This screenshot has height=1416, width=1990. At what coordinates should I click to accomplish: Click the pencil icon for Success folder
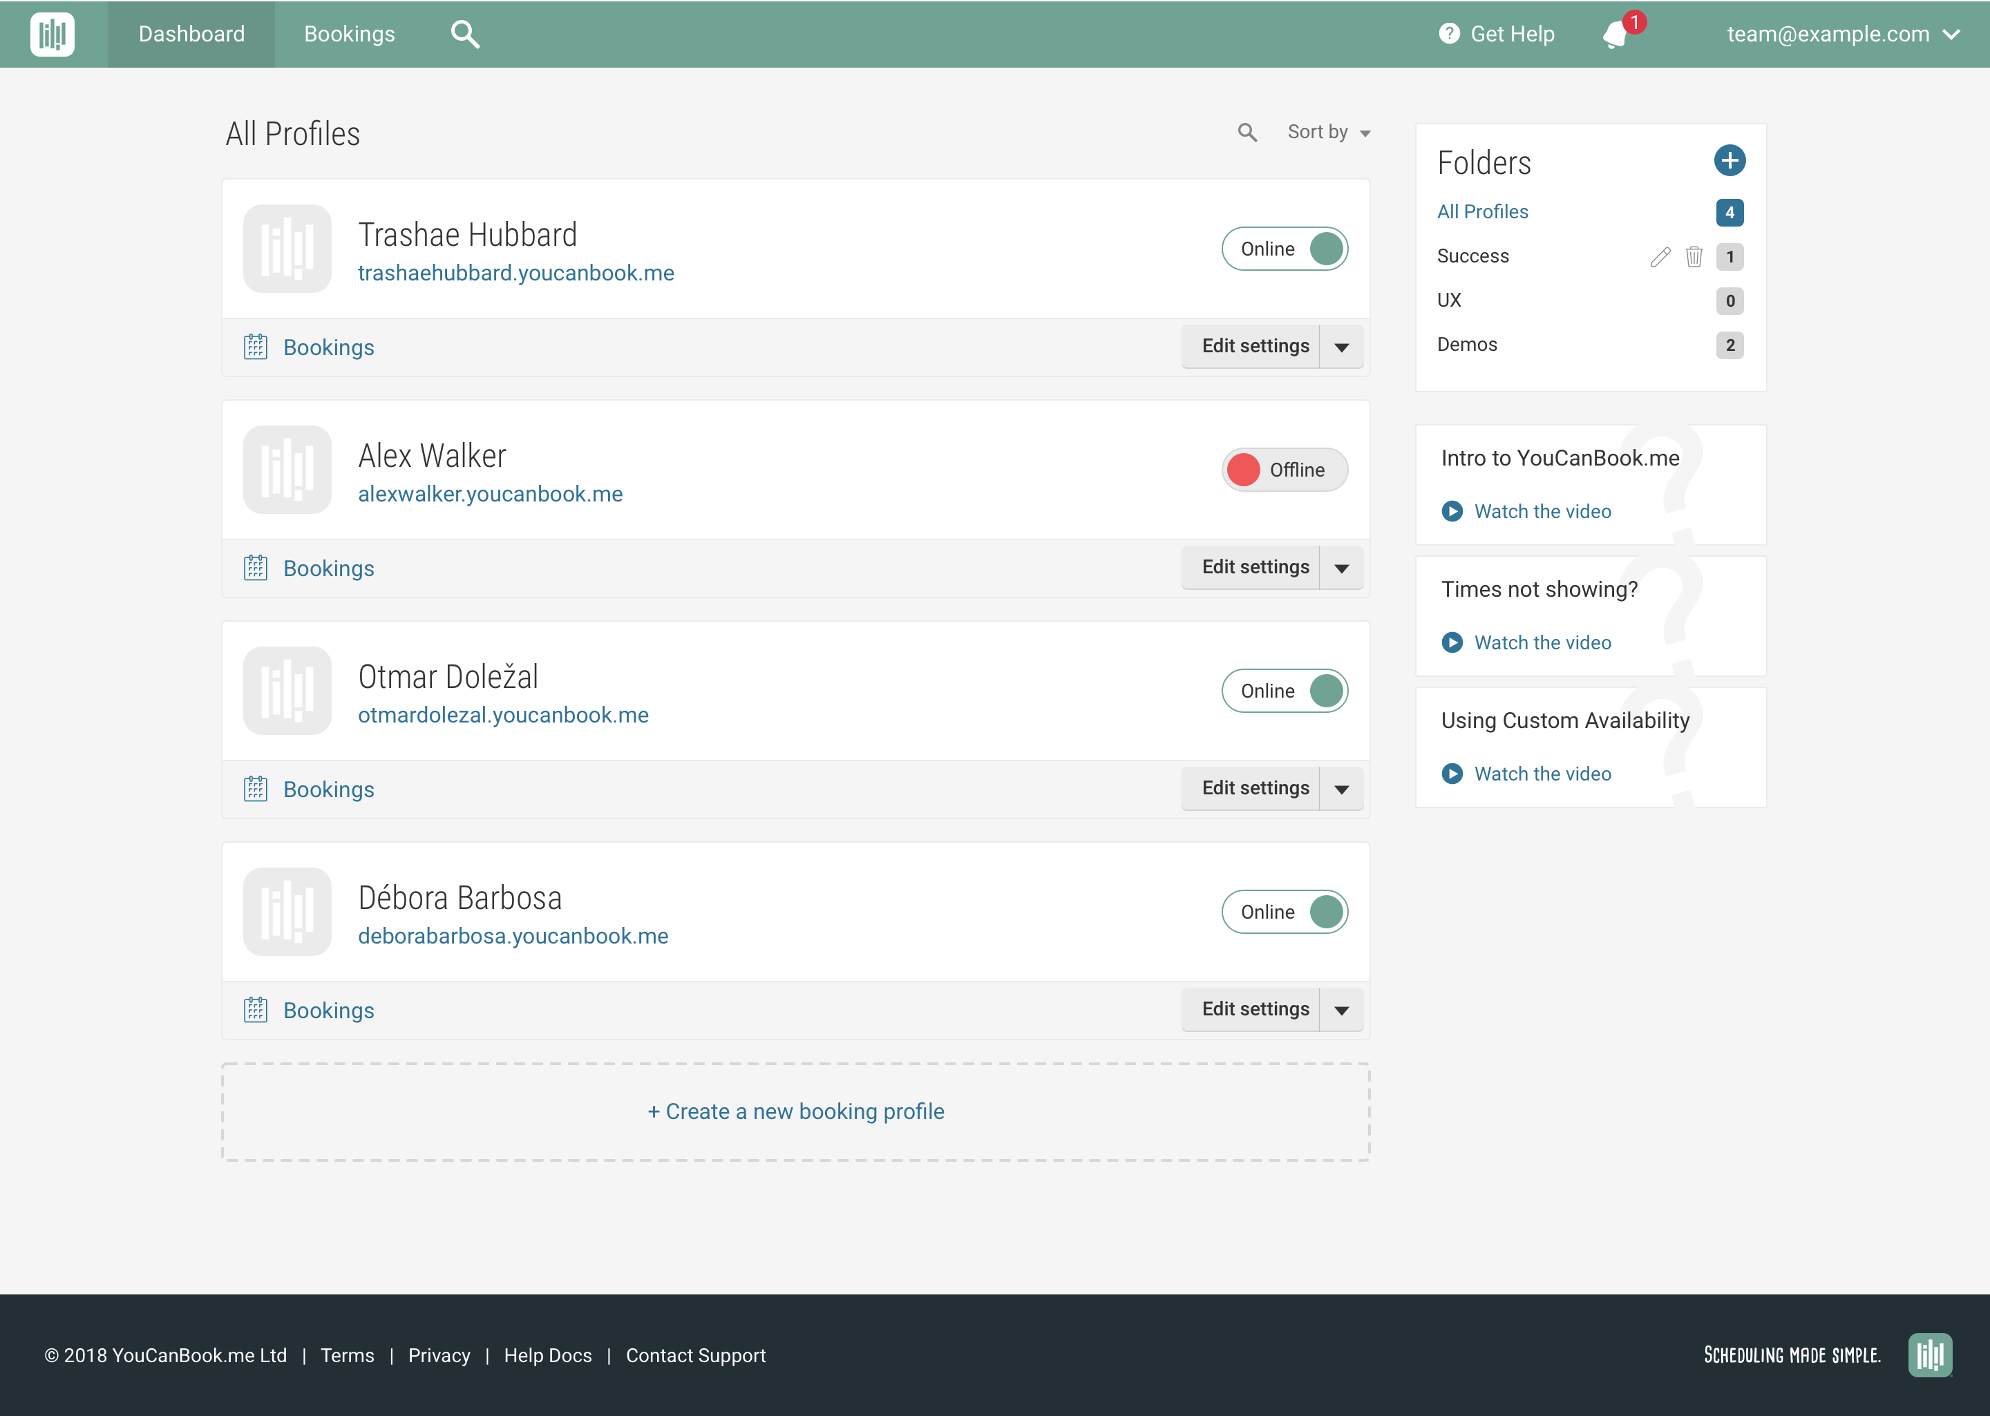[1660, 256]
